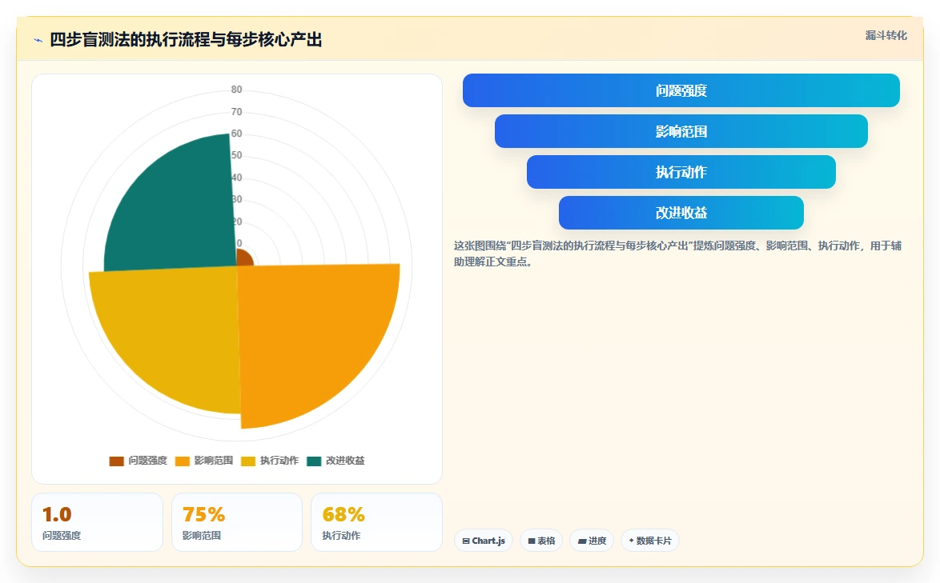Toggle 问题强度 legend swatch

(116, 461)
